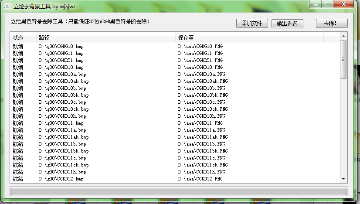Click save path D:\aaa\CGDG11.PNG
This screenshot has height=204, width=360.
pos(200,53)
